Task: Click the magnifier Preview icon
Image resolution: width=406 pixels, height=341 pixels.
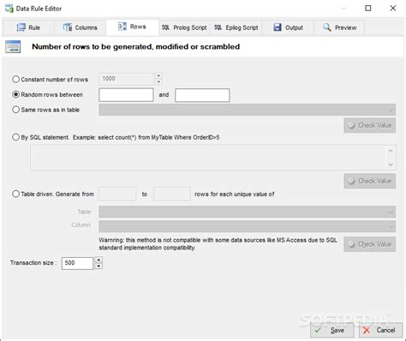Action: (x=327, y=27)
